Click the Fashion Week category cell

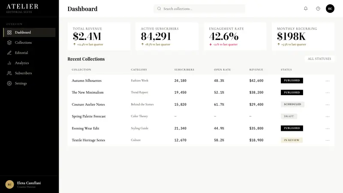(140, 81)
